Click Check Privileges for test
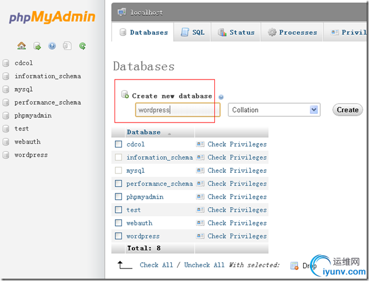The height and width of the screenshot is (281, 369). point(237,210)
